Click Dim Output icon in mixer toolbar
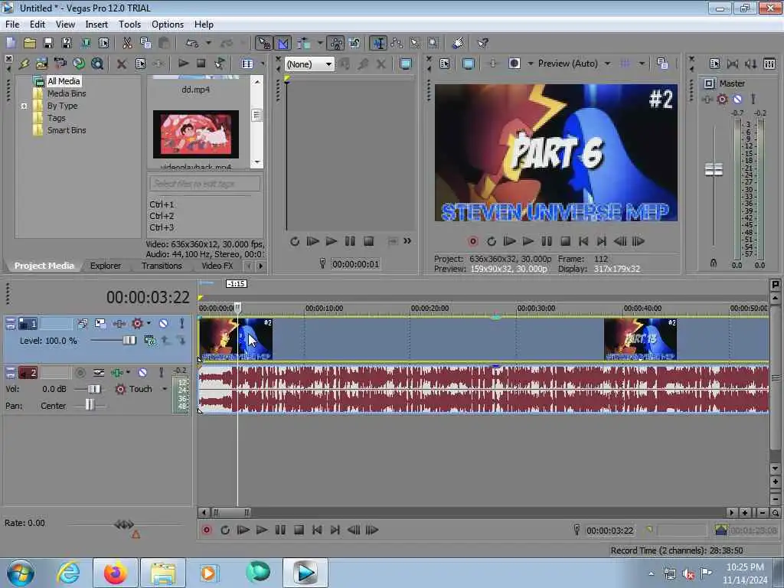Viewport: 784px width, 588px height. coord(750,64)
